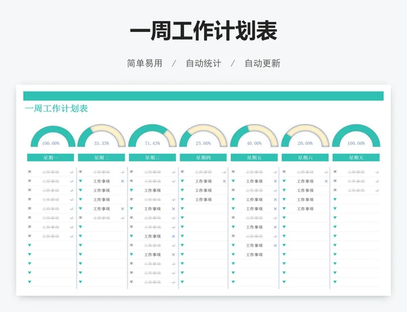The height and width of the screenshot is (312, 407).
Task: Open the dropdown arrow in 星期天 fourth row
Action: coord(335,199)
